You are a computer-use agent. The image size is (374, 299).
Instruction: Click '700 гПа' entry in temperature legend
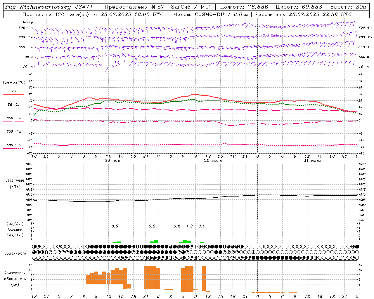point(14,131)
